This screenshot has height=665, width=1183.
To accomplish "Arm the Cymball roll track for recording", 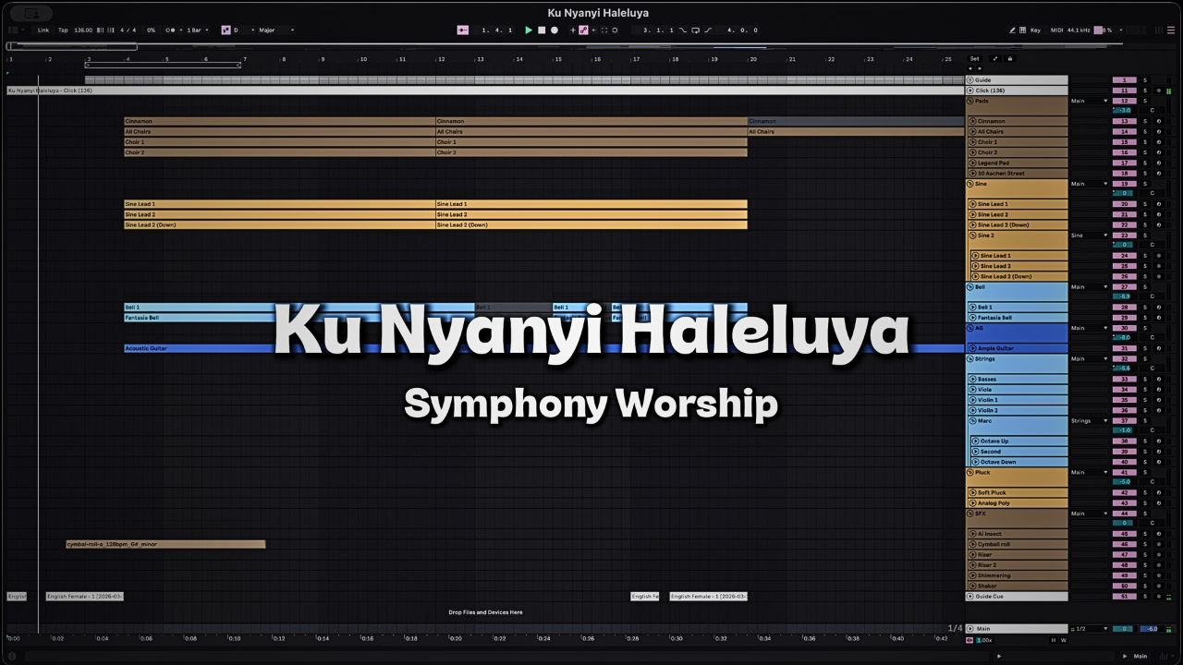I will (1159, 544).
